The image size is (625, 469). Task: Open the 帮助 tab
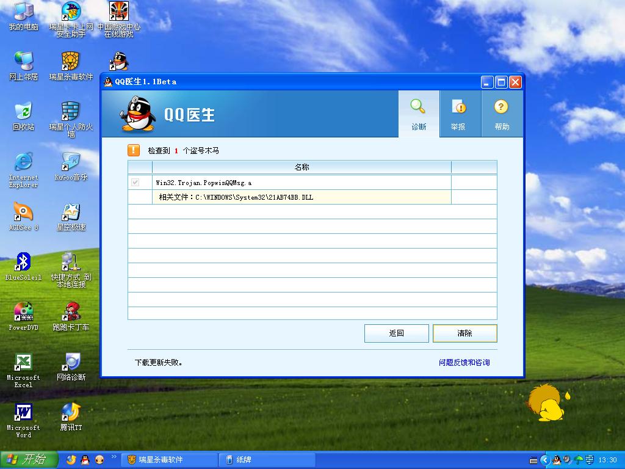tap(502, 114)
